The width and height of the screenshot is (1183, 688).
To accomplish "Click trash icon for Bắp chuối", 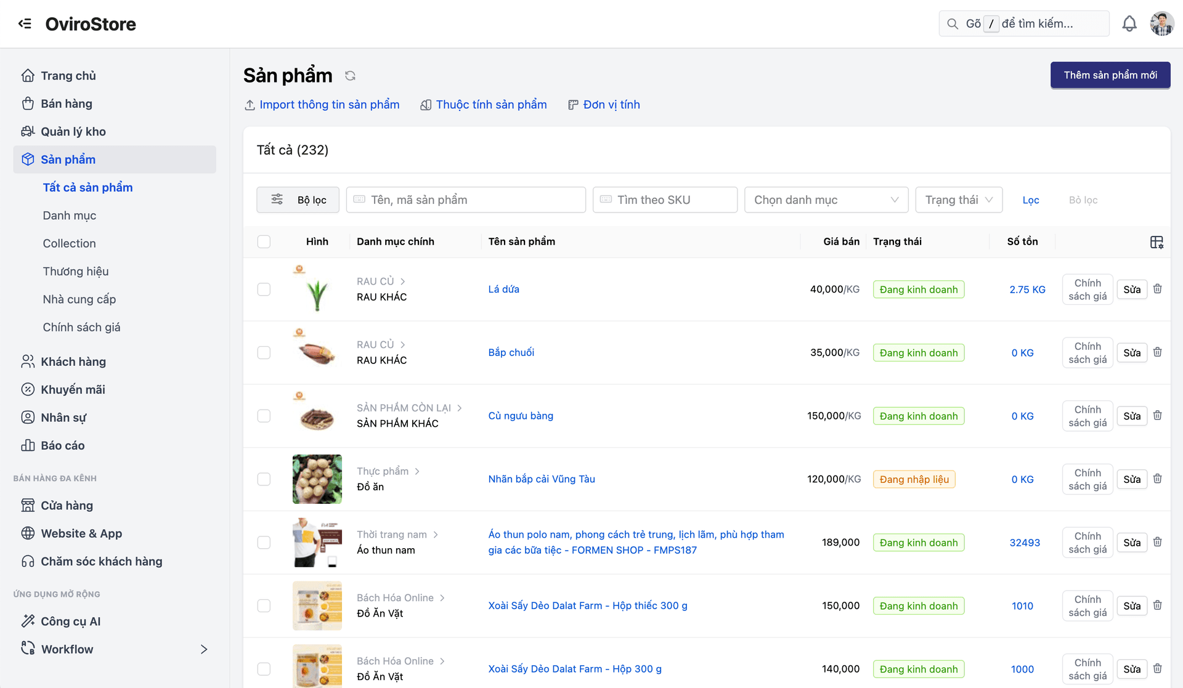I will [1157, 352].
